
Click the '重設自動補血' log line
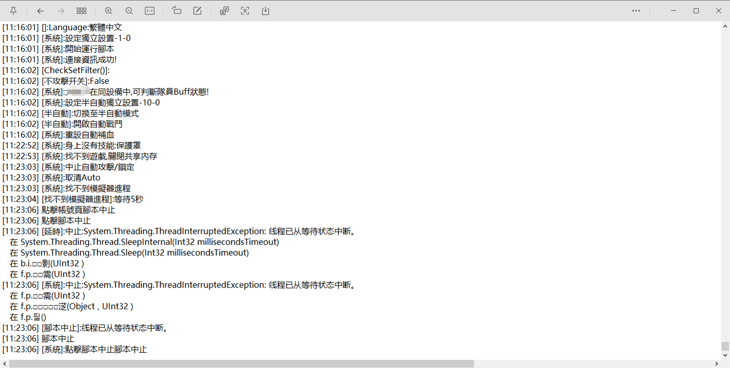coord(58,135)
